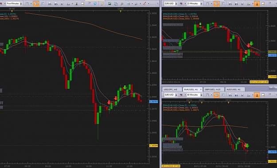Click the yellow note icon in Five Minutes toolbar
277x168 pixels.
coord(83,4)
